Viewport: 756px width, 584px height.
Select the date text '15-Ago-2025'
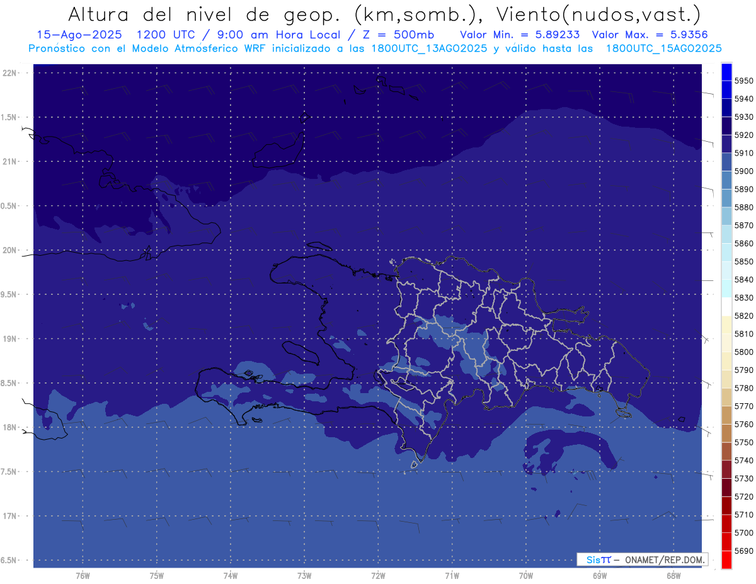(81, 35)
